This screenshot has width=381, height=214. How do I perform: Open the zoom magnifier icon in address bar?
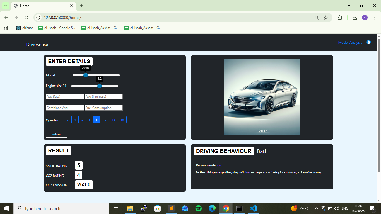coord(317,18)
